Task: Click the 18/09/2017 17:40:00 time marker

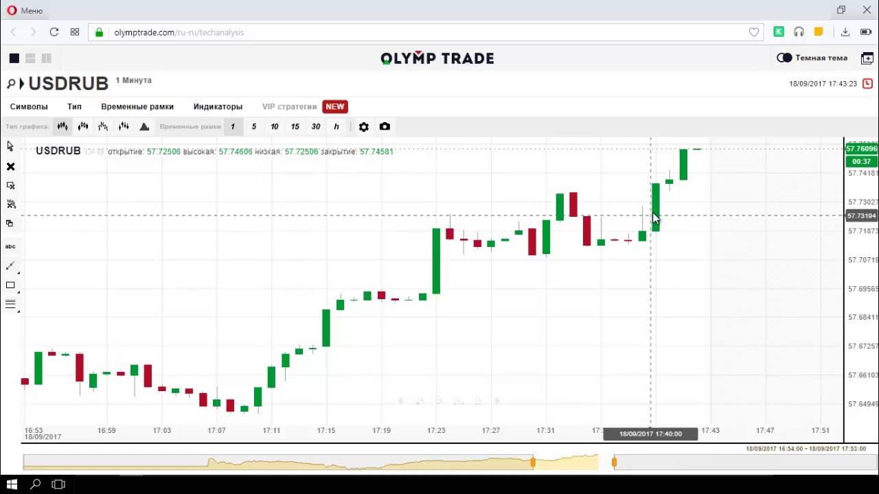Action: tap(650, 434)
